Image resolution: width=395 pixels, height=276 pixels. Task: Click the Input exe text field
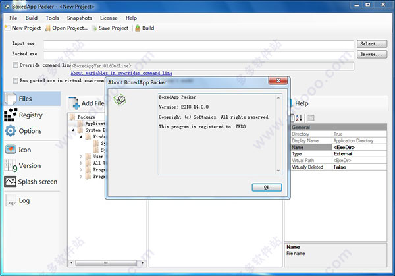[199, 45]
